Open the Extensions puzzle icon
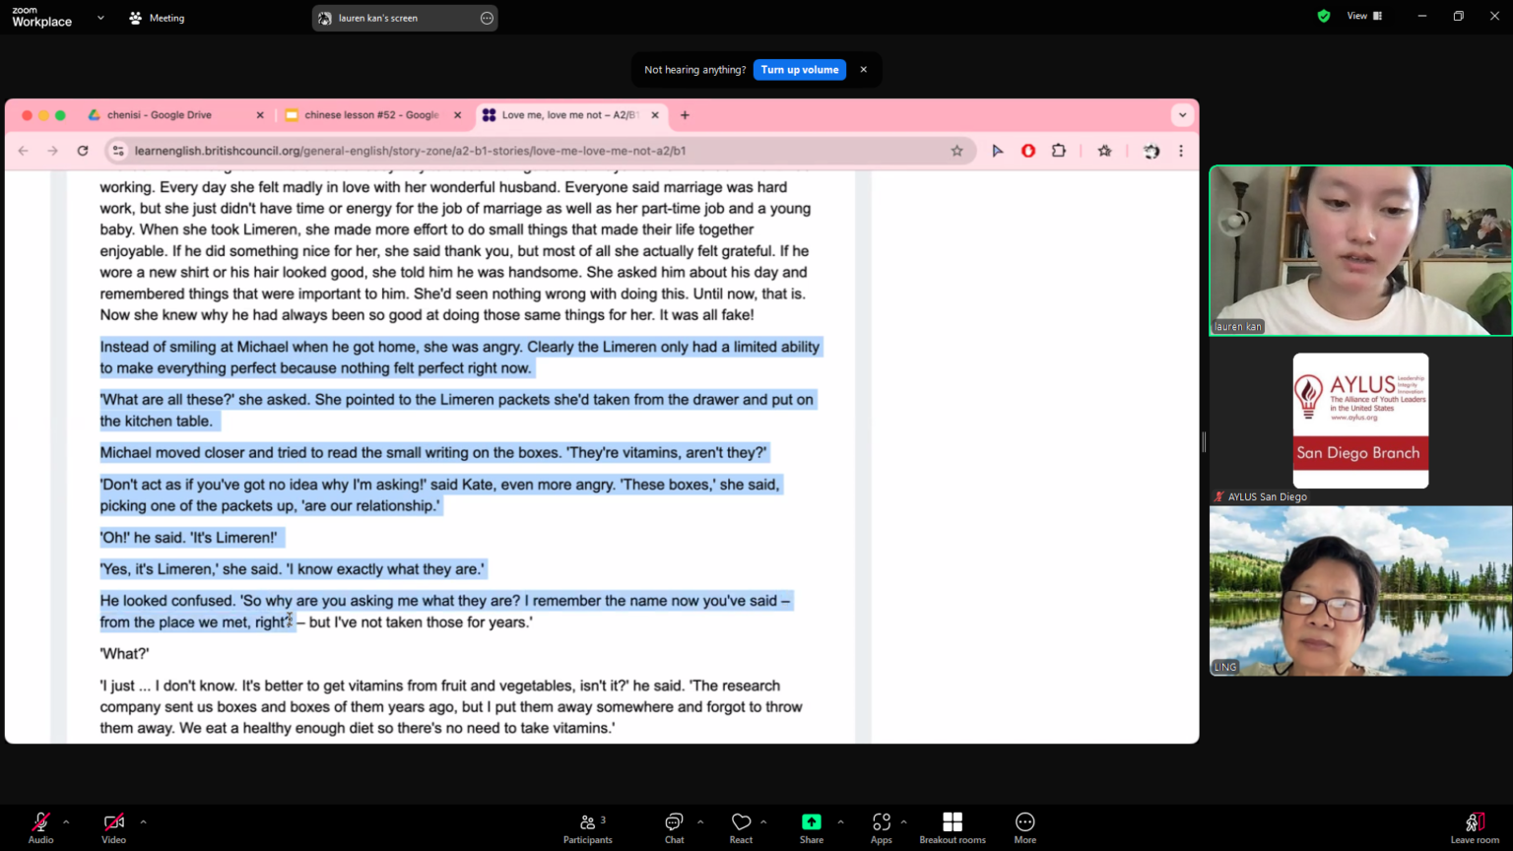 [x=1059, y=151]
